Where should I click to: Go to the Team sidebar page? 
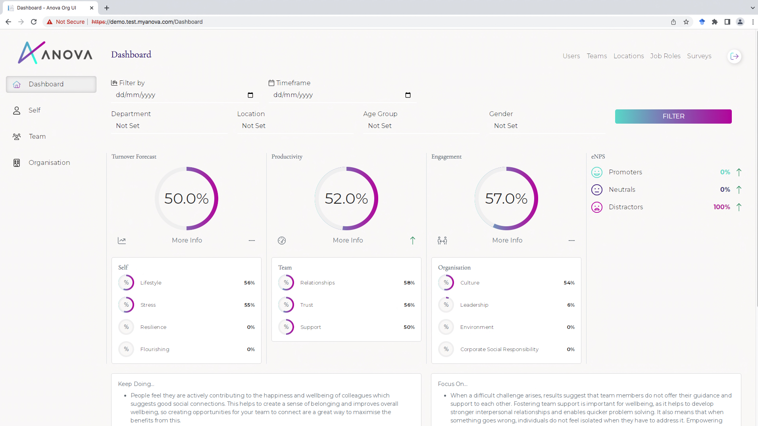[x=37, y=137]
